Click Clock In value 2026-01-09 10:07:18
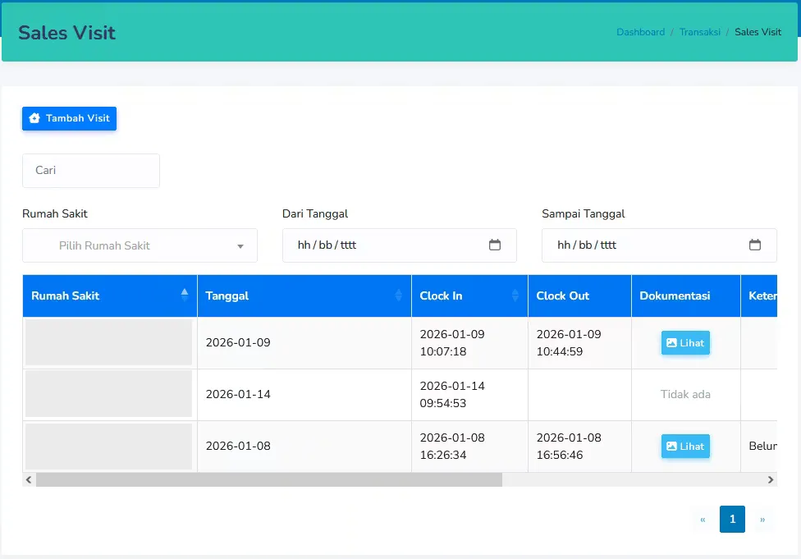 (x=452, y=343)
